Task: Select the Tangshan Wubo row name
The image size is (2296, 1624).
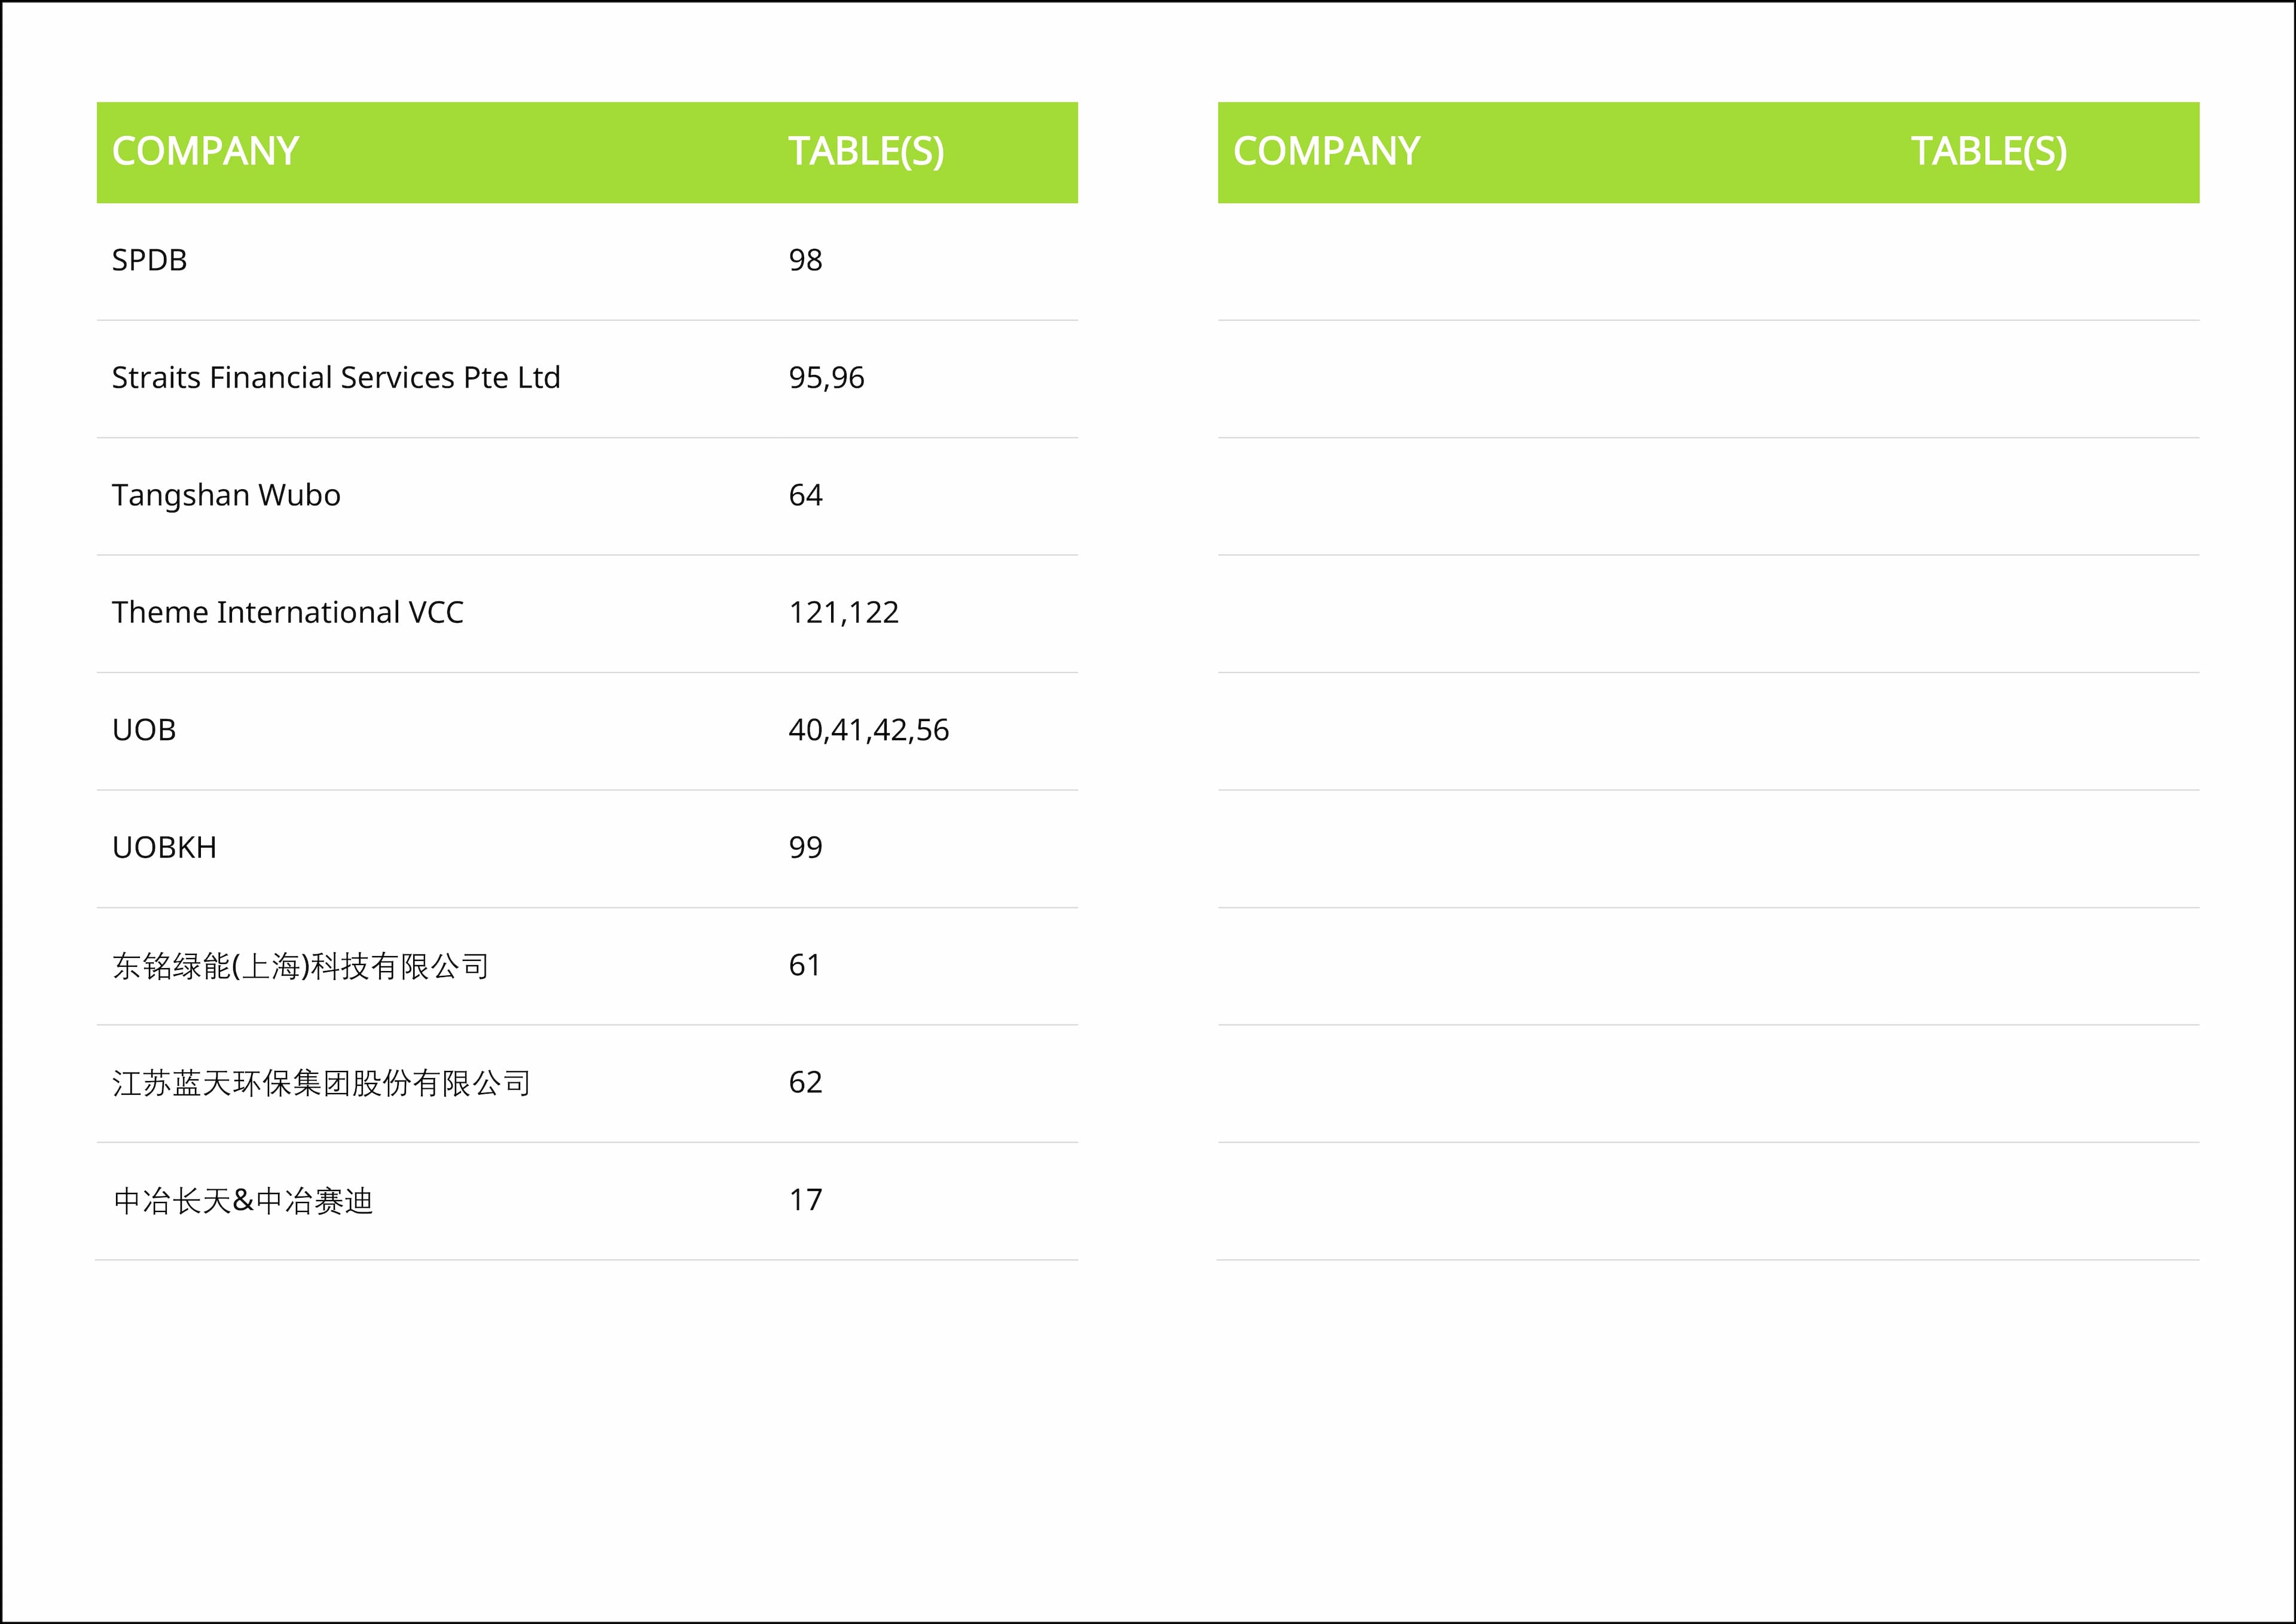Action: 226,496
